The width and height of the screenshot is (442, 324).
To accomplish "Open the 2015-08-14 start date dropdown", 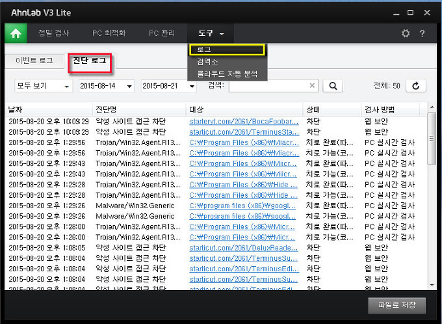I will (x=106, y=86).
